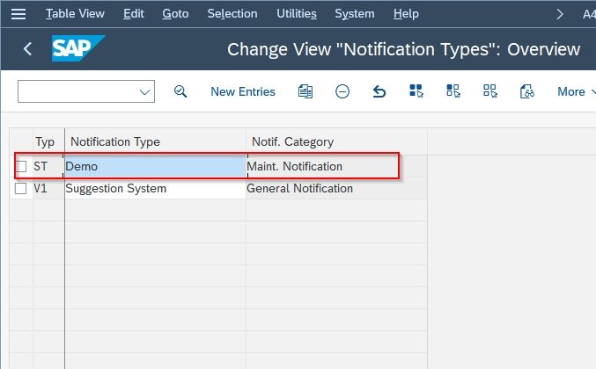Click the Copy As icon
The height and width of the screenshot is (369, 596).
(x=305, y=91)
